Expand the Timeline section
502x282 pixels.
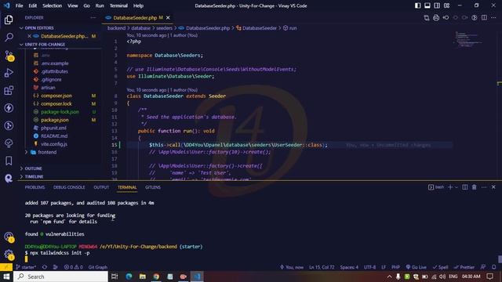coord(34,176)
